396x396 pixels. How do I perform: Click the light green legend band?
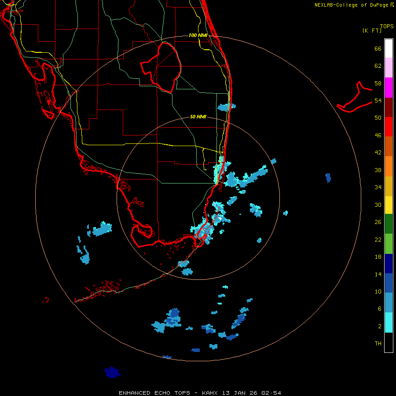389,244
